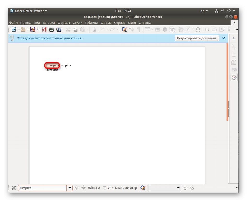Open sidebar Gallery icon
This screenshot has width=247, height=201.
234,70
